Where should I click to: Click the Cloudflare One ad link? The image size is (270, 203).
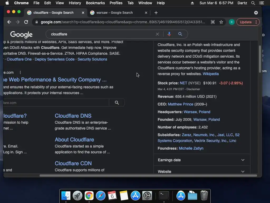pyautogui.click(x=19, y=59)
